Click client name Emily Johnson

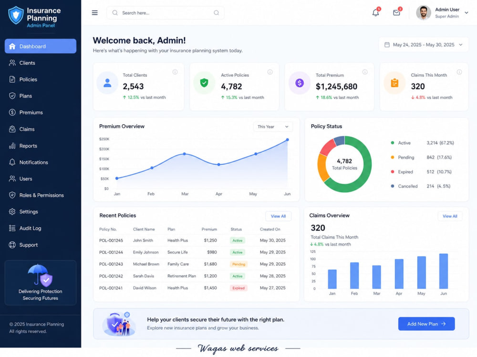click(x=145, y=252)
